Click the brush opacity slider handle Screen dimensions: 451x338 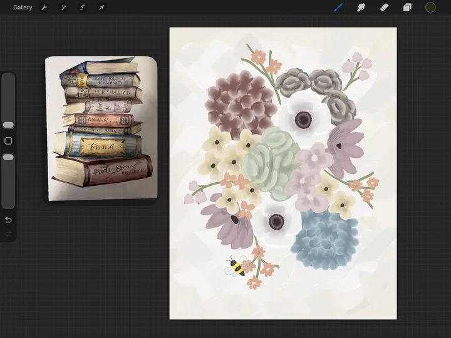[8, 157]
